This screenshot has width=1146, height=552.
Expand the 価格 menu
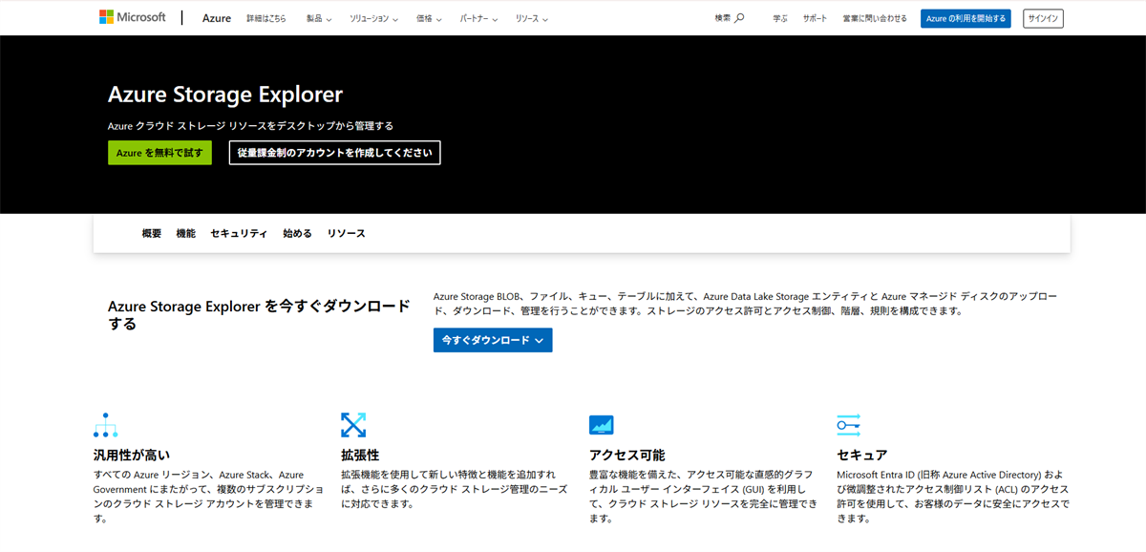pos(429,18)
